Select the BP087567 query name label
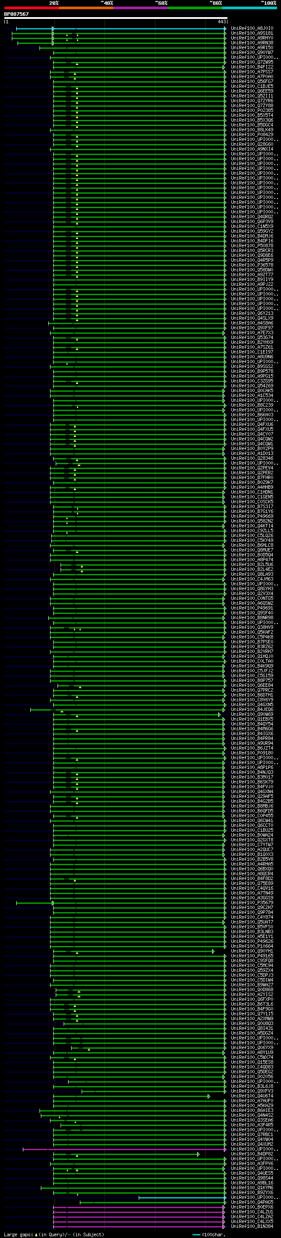The height and width of the screenshot is (1238, 281). click(16, 14)
